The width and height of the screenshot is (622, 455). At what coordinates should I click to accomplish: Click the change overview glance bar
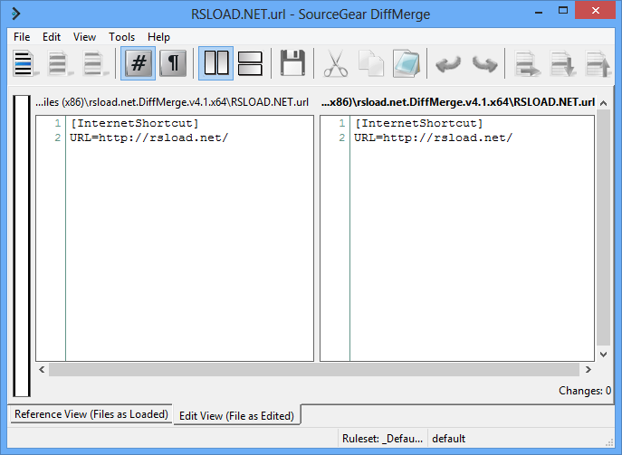pos(22,246)
